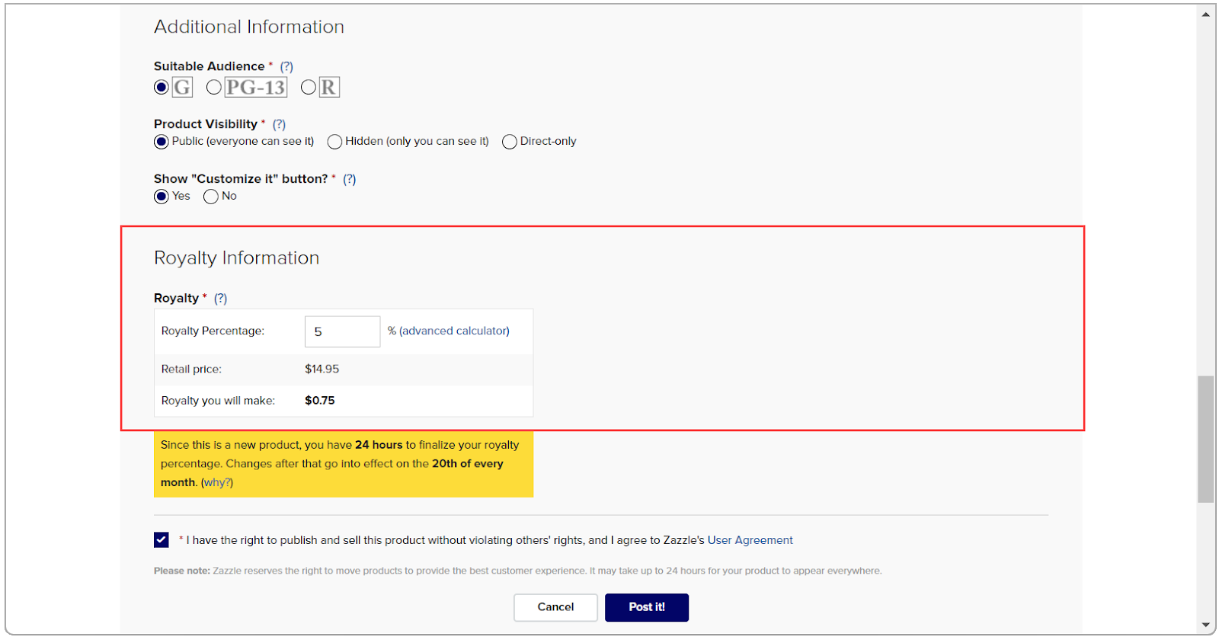The width and height of the screenshot is (1219, 640).
Task: Click the retail price value $14.95
Action: (322, 369)
